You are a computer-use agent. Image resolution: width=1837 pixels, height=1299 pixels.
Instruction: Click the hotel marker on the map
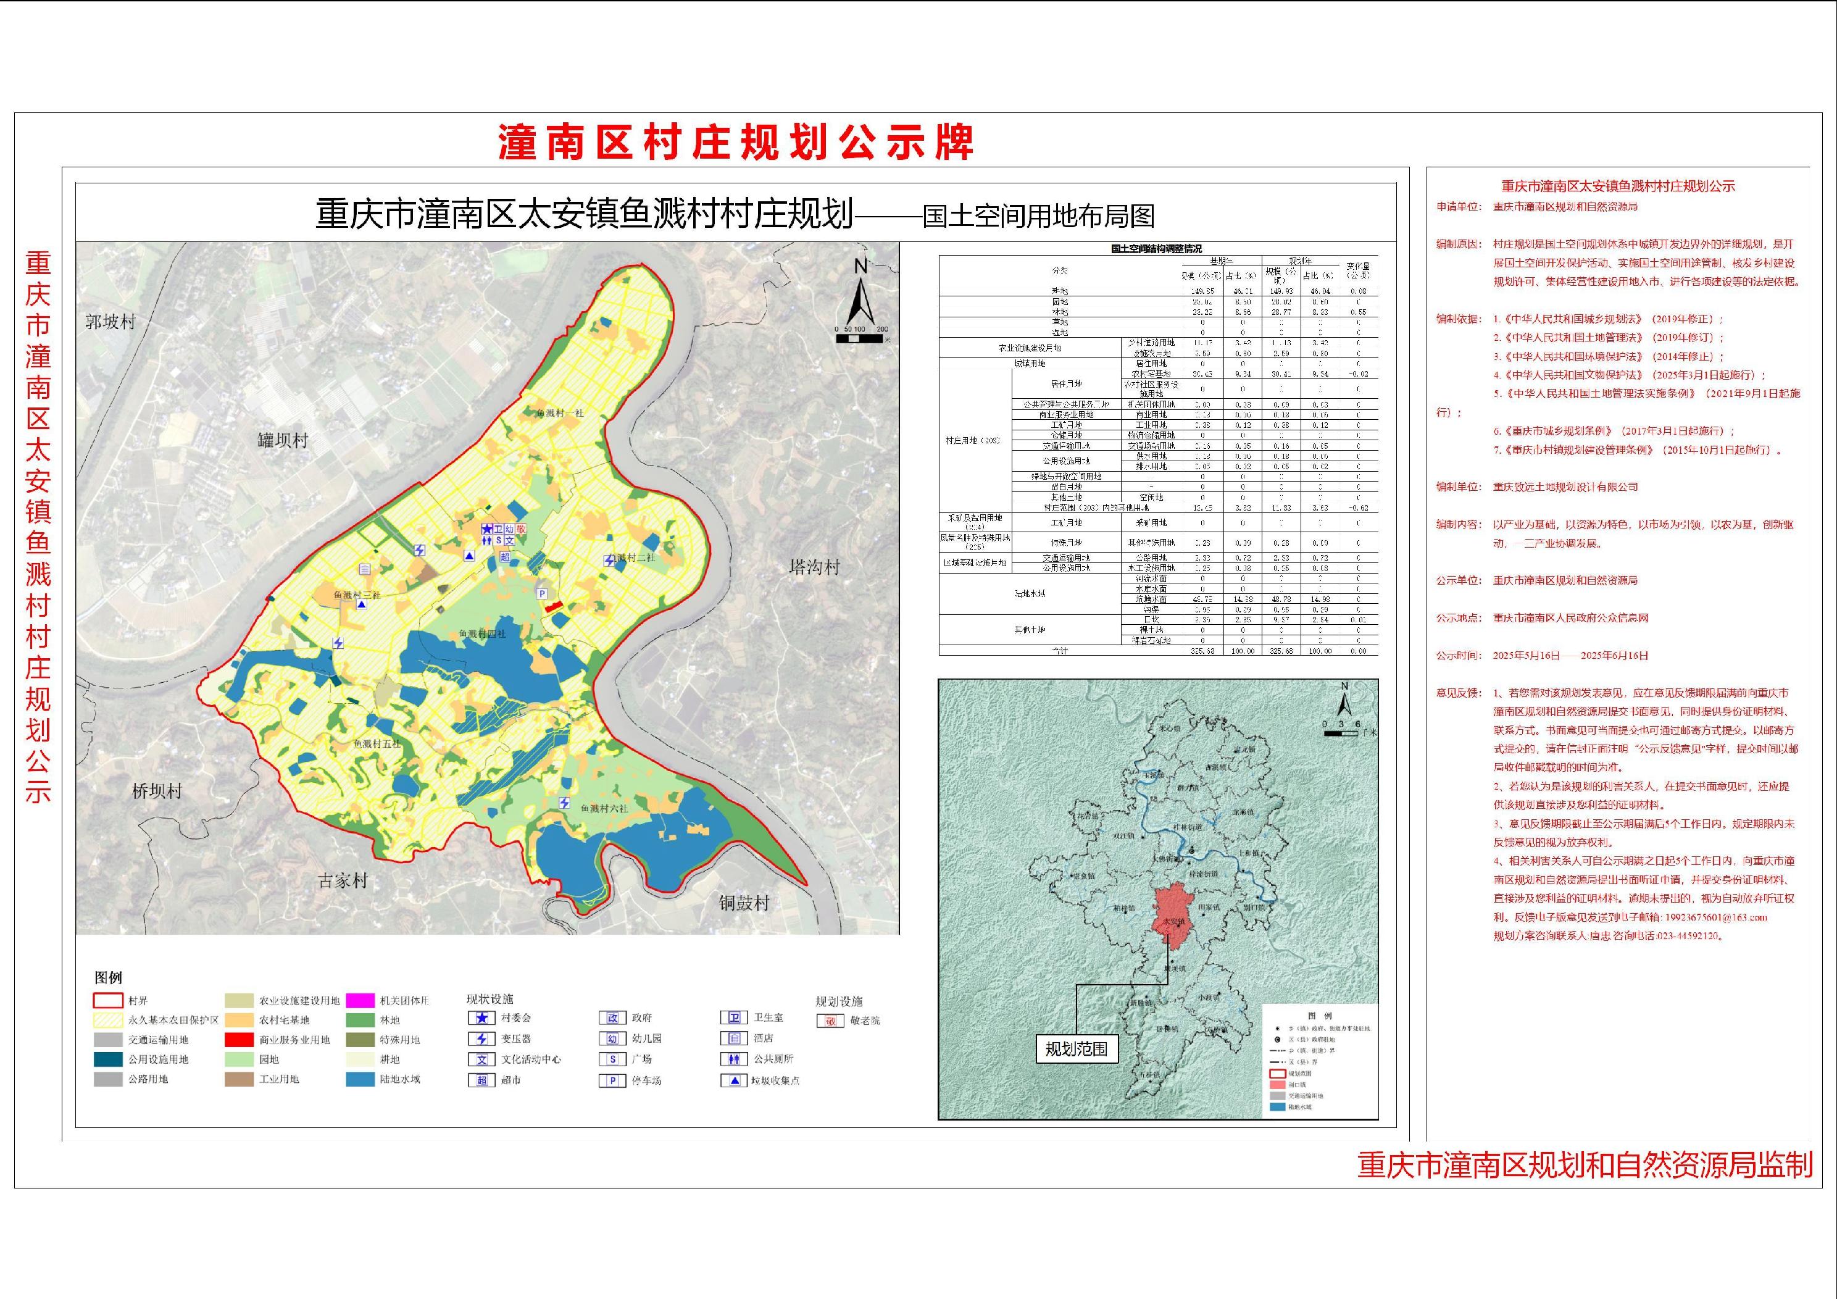click(364, 569)
